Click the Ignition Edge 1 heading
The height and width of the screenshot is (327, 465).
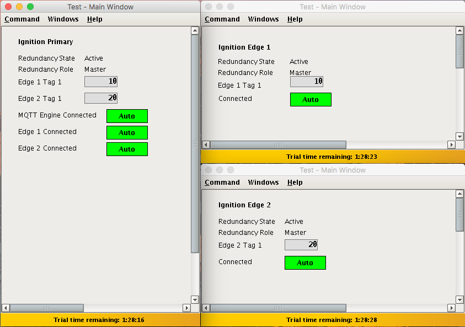click(x=244, y=47)
